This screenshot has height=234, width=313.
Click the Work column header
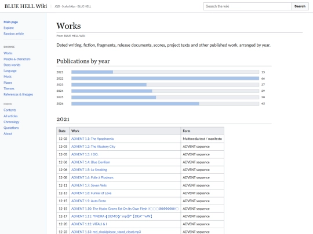point(125,131)
